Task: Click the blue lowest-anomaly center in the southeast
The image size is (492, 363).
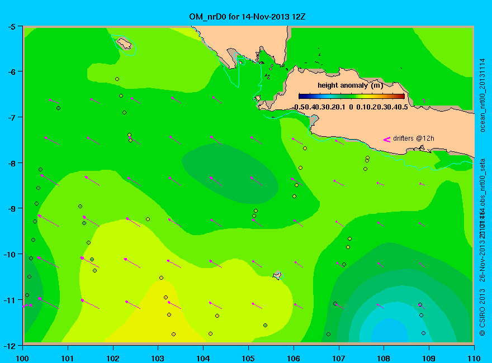Action: point(389,331)
